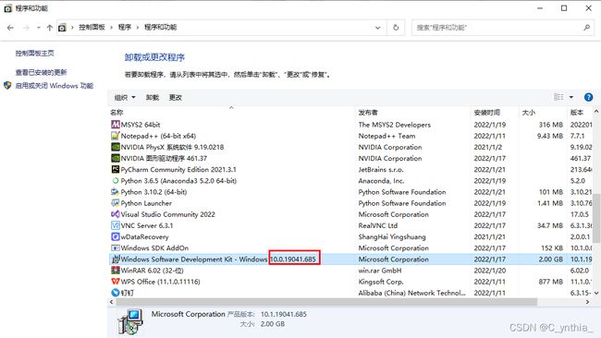
Task: Open the 查看已安装的更新 link
Action: [x=41, y=72]
